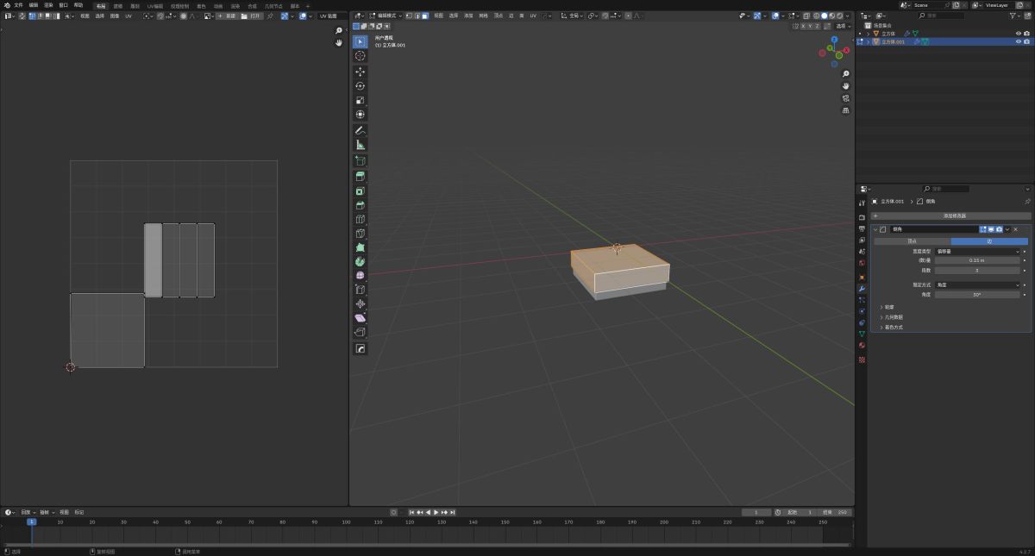This screenshot has height=556, width=1035.
Task: Click frame 100 on the timeline ruler
Action: click(346, 522)
